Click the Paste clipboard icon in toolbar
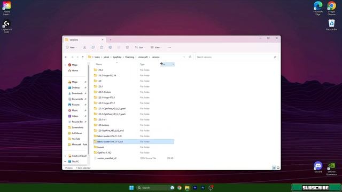Screen dimensions: 342x192 (102, 47)
